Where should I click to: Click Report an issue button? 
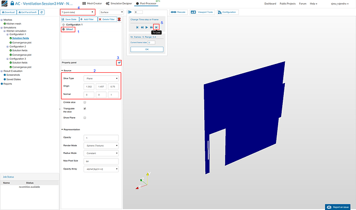pos(338,207)
